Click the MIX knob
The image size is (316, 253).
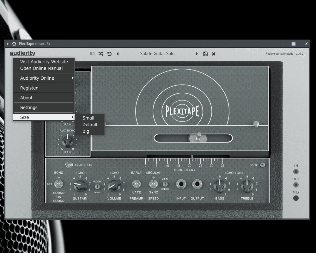(296, 198)
